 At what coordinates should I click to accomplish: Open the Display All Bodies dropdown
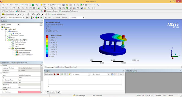[84, 18]
